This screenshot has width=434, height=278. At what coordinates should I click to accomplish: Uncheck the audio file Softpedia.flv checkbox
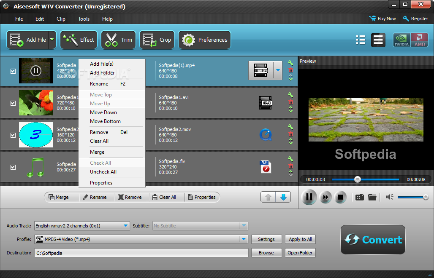pos(13,167)
